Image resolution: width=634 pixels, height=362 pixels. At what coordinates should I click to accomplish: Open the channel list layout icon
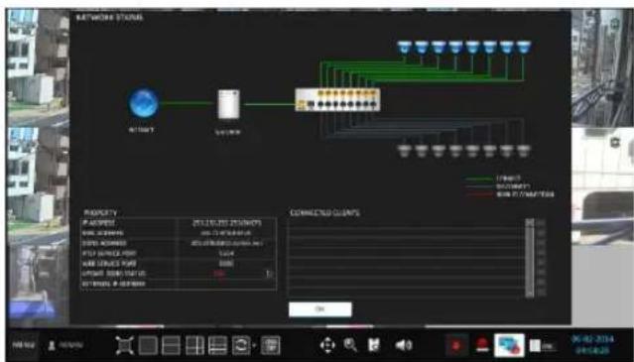[271, 346]
